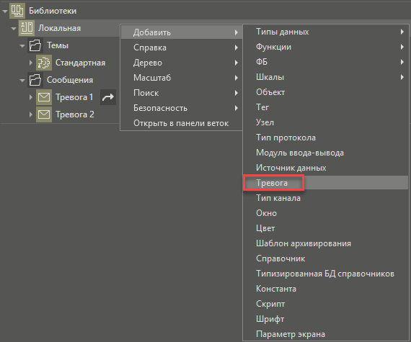Click the Сообщения folder icon

(x=35, y=80)
